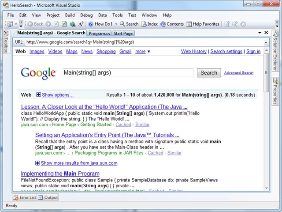
Task: Open the Web History link
Action: click(x=194, y=52)
